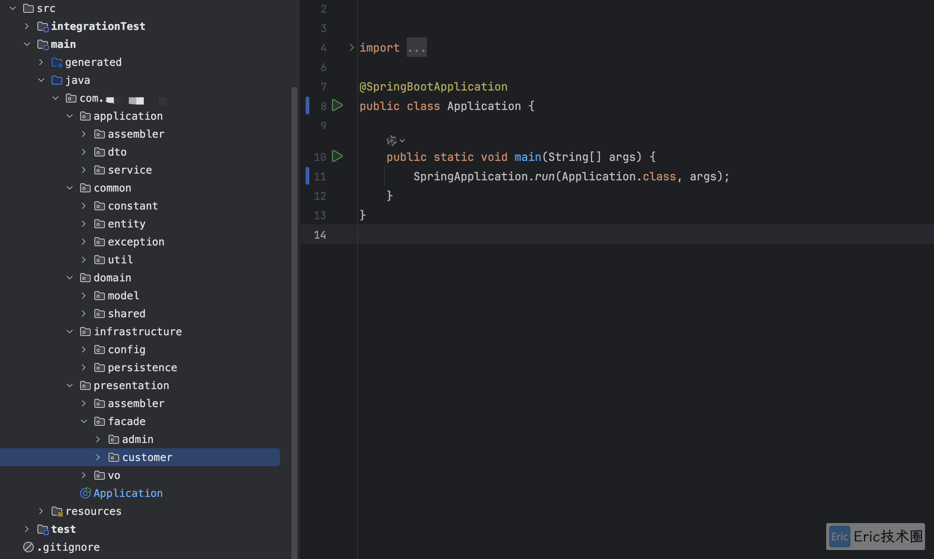Collapse the src folder
The height and width of the screenshot is (559, 934).
13,8
